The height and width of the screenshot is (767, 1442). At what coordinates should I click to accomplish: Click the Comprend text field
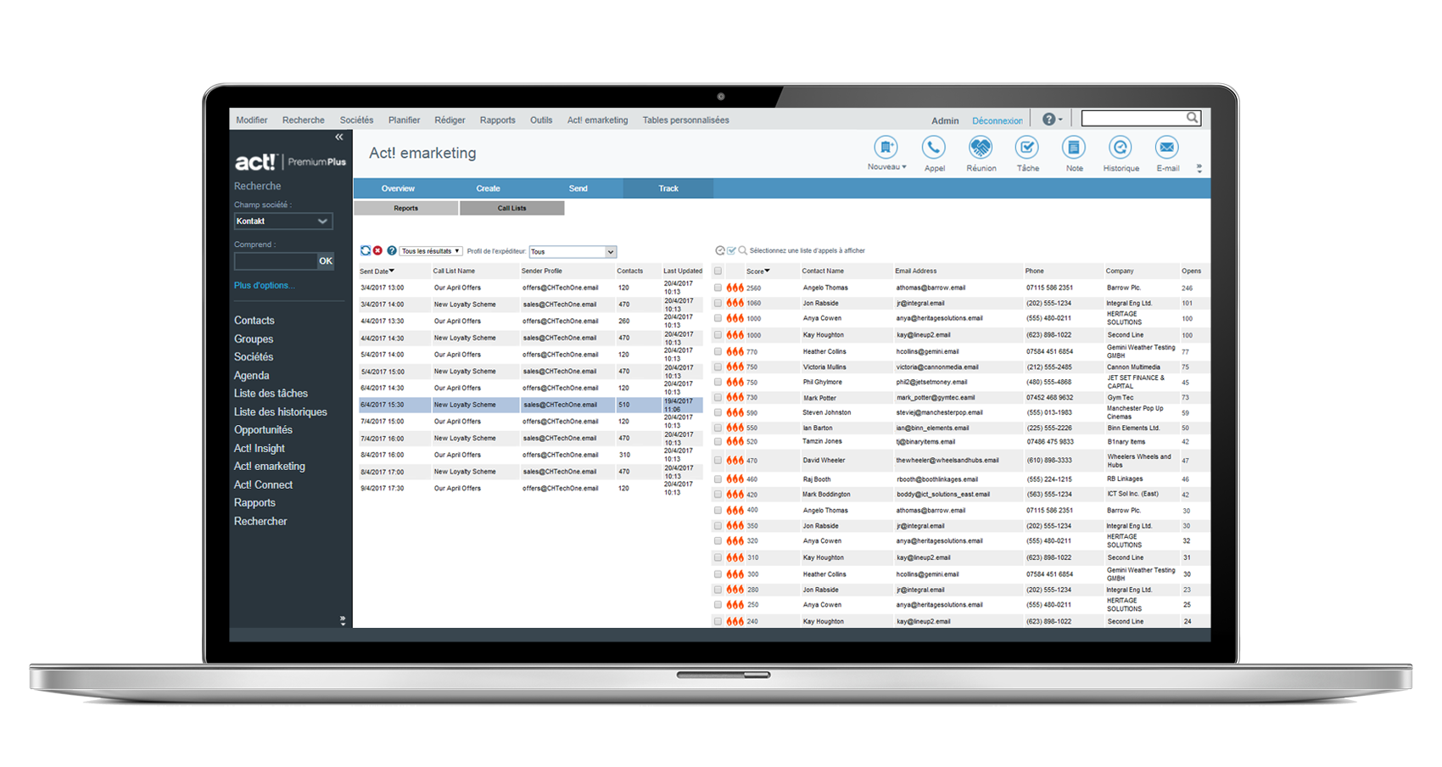click(276, 261)
